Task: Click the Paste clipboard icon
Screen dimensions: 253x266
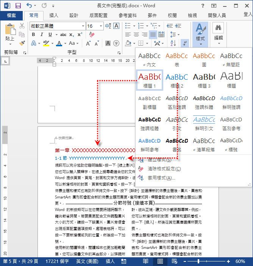Action: tap(10, 29)
